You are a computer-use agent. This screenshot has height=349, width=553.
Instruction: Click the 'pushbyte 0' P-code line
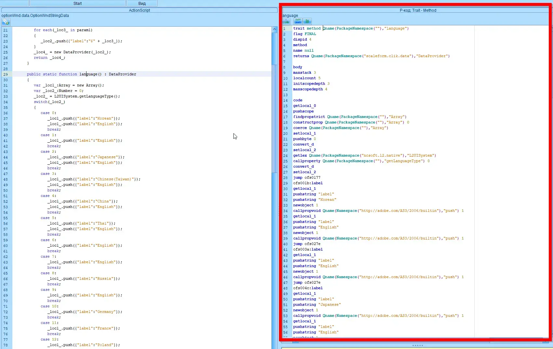305,139
